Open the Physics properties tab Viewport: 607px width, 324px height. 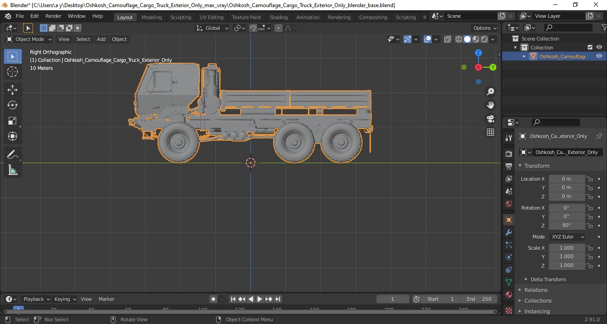pyautogui.click(x=508, y=257)
